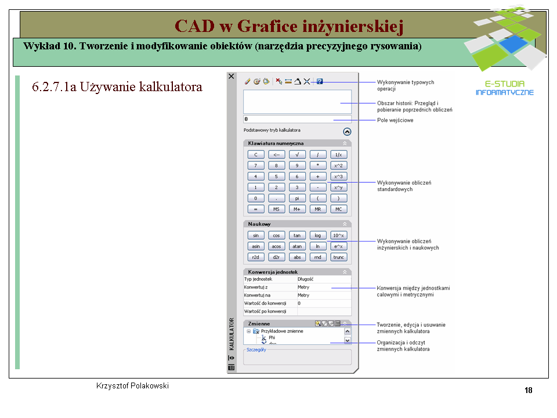Open the calculator Help question mark icon

tap(320, 82)
